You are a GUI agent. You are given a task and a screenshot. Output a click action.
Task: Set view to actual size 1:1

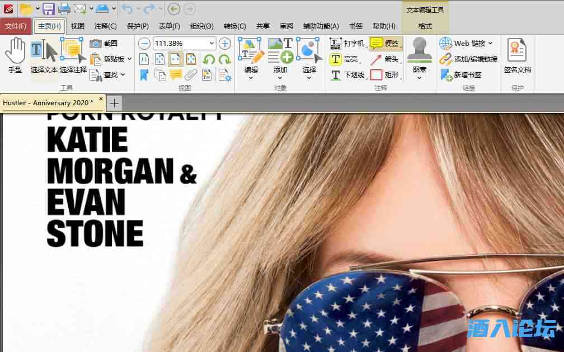144,59
